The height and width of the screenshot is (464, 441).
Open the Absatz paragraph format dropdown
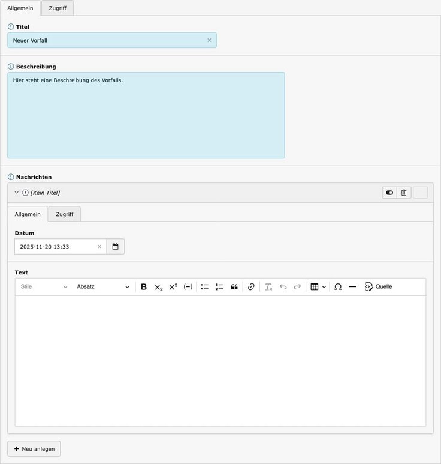[102, 287]
